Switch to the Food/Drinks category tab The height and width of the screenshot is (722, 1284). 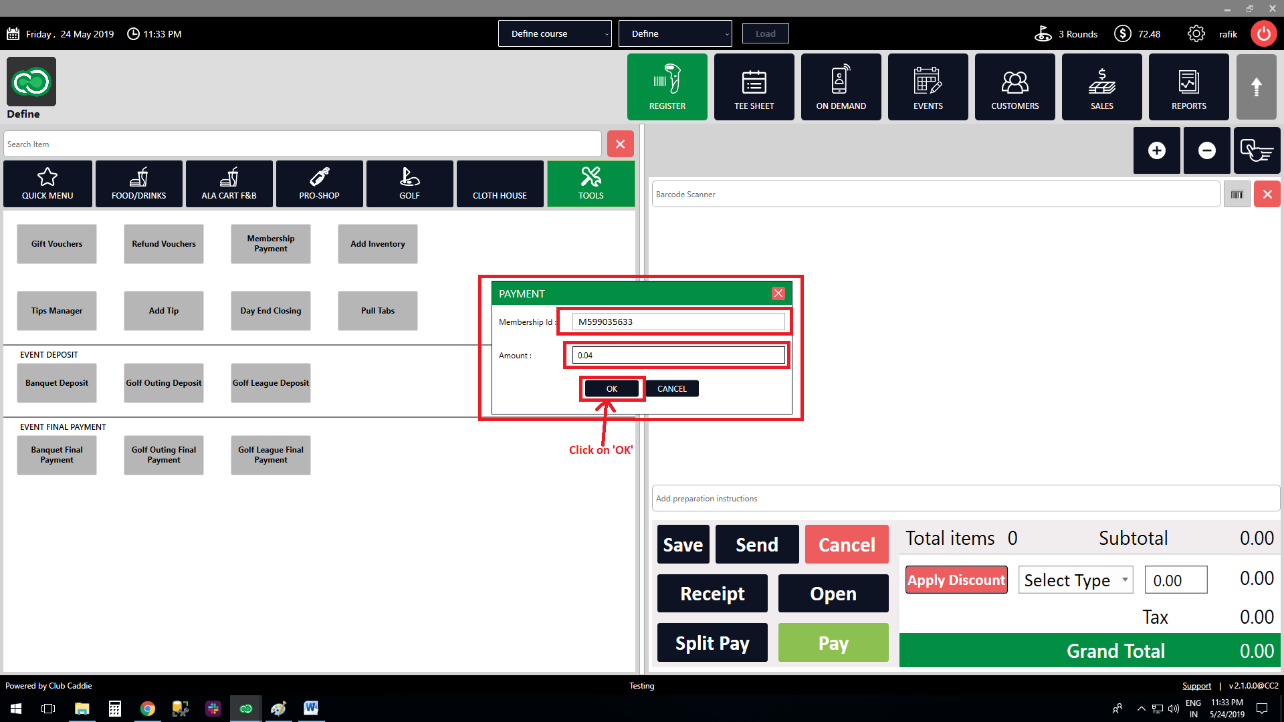coord(138,184)
